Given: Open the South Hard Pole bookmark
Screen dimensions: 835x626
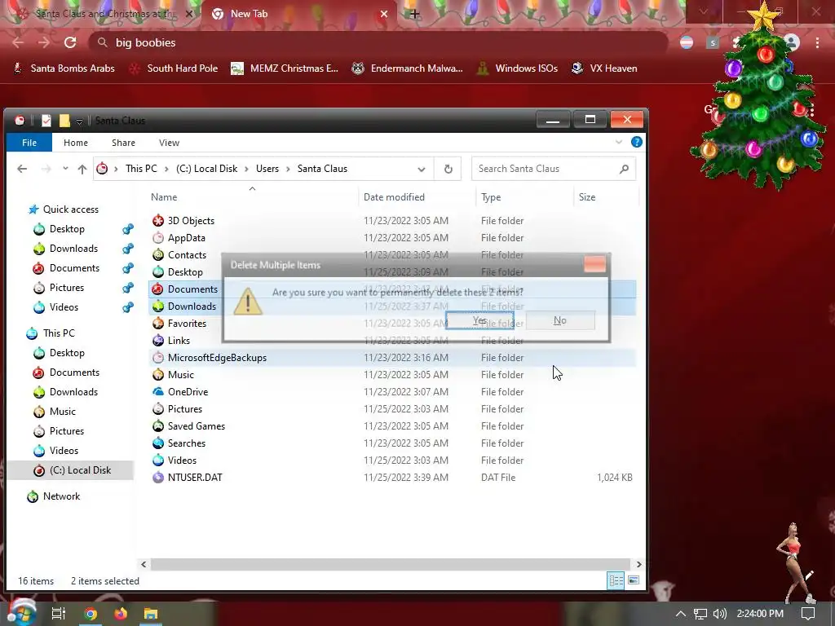Looking at the screenshot, I should click(175, 68).
